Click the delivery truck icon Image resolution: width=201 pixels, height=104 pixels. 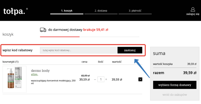point(43,30)
